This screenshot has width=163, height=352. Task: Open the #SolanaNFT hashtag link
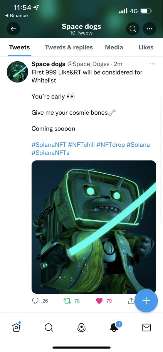tap(49, 145)
